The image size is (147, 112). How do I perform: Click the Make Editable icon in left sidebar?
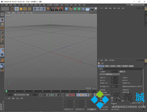tap(2, 14)
